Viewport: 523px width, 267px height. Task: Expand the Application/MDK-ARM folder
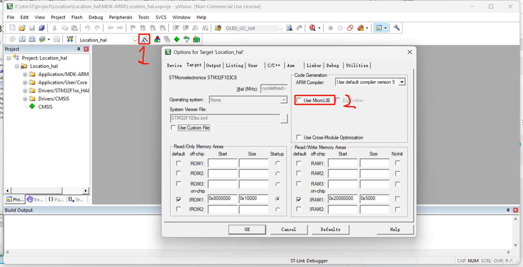tap(25, 74)
